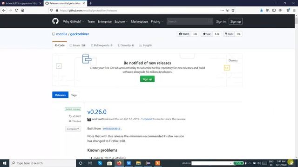Dismiss the new releases notification banner

[233, 60]
